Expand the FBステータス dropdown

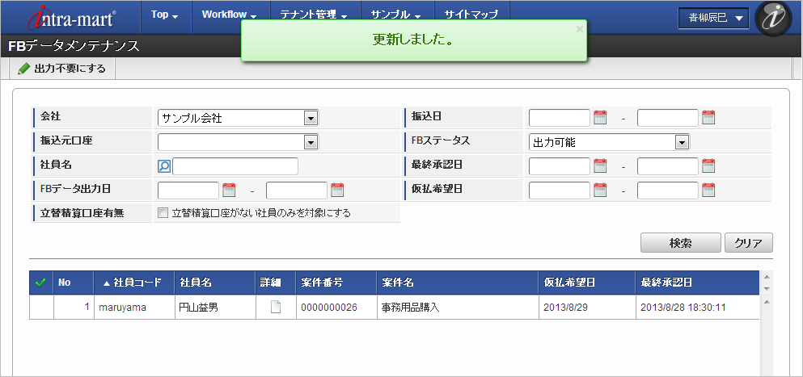coord(681,142)
